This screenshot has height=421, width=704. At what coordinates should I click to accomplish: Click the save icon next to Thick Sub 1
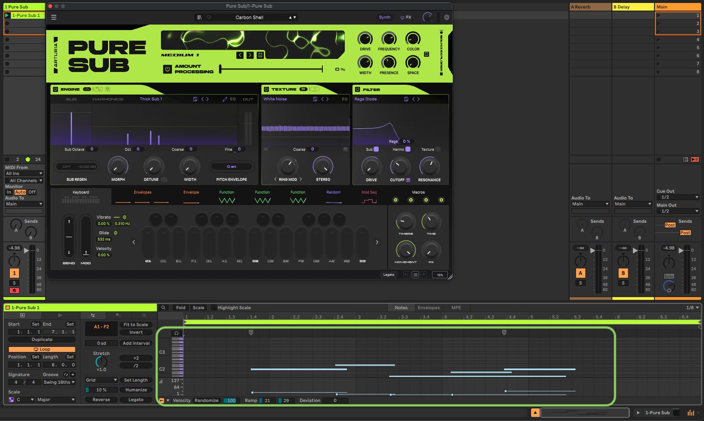pyautogui.click(x=195, y=99)
